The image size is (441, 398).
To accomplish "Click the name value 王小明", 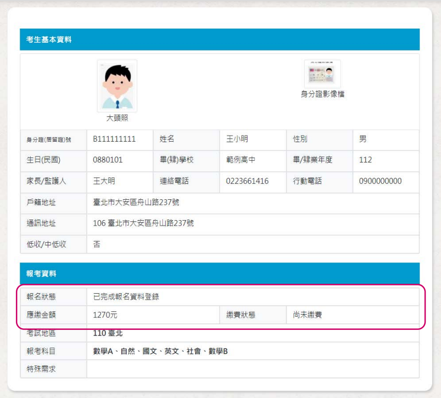I will tap(238, 139).
